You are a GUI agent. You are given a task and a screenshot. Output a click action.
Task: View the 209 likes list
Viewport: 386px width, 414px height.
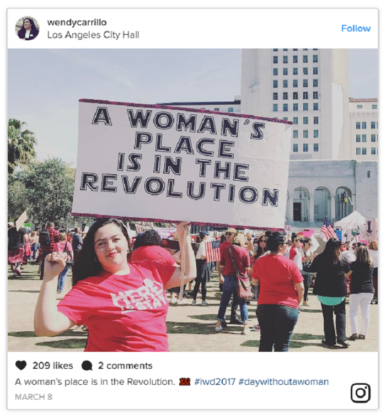pos(52,365)
